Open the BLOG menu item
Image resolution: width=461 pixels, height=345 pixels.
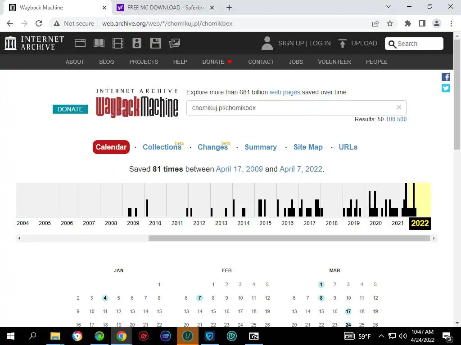click(x=107, y=62)
